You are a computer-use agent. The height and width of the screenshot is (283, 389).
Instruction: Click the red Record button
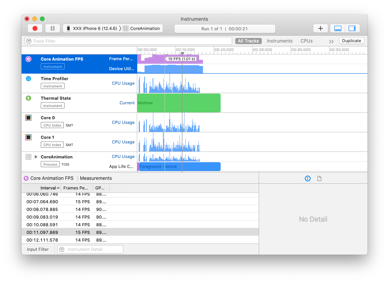35,28
